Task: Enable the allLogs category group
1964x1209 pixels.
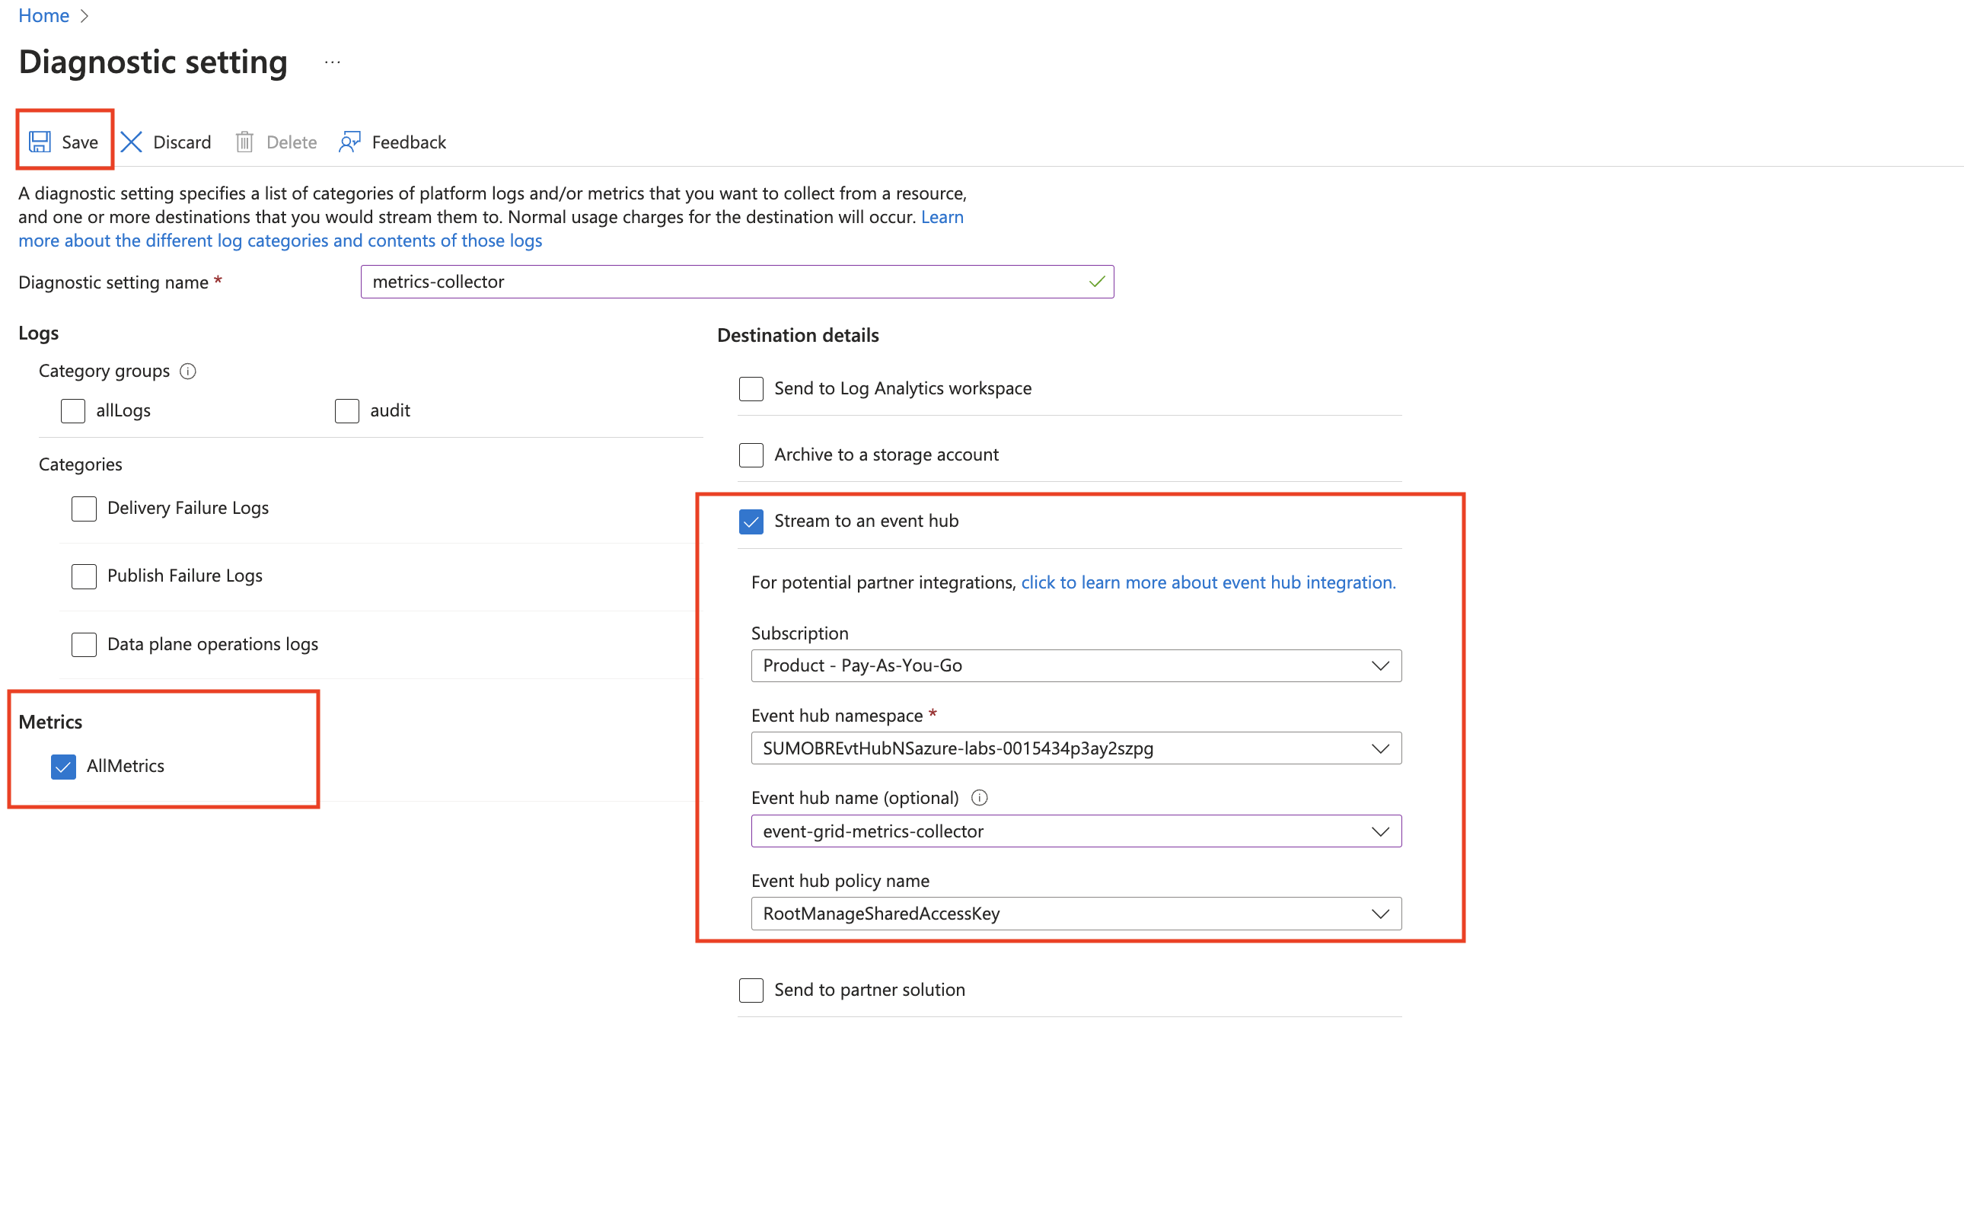Action: coord(72,410)
